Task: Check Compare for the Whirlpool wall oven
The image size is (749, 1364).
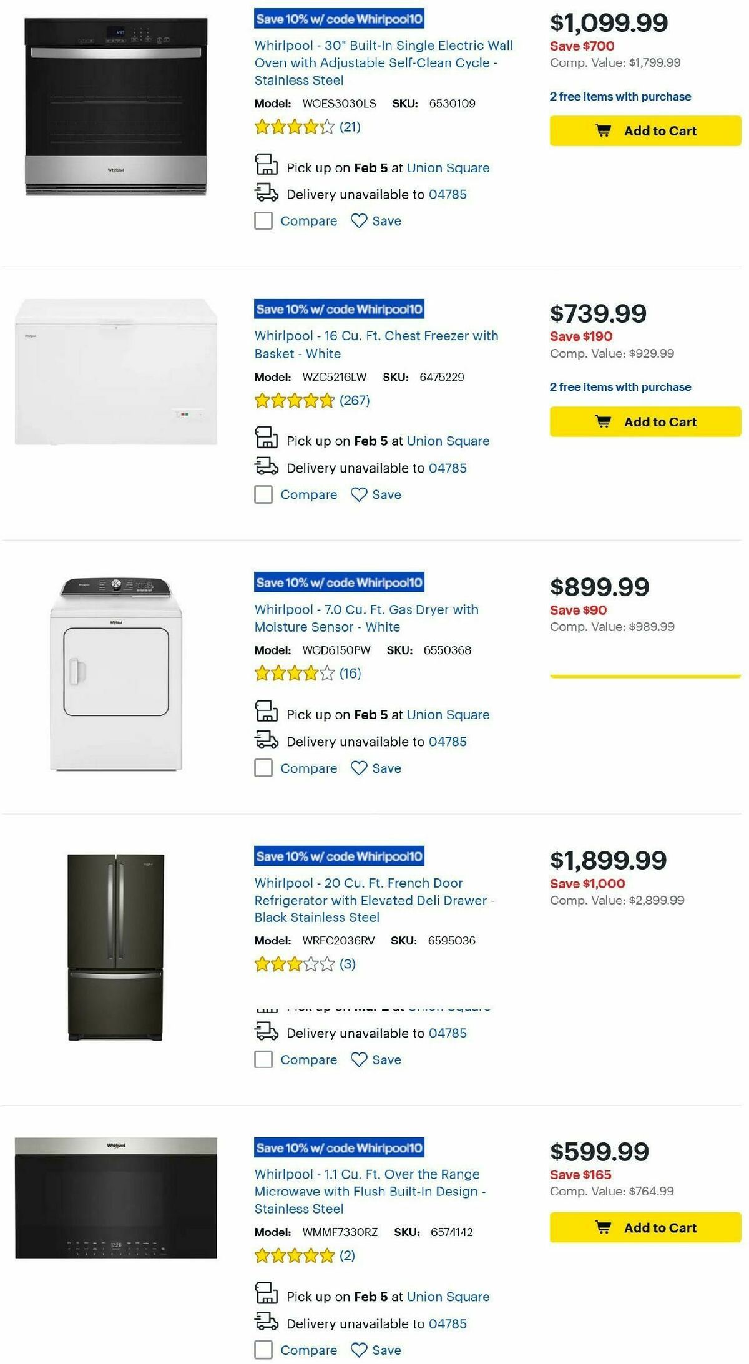Action: (262, 220)
